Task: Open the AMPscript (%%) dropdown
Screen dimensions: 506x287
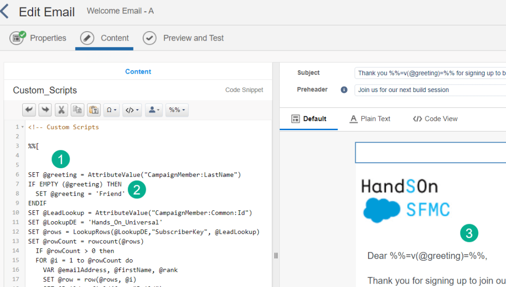Action: (x=176, y=110)
